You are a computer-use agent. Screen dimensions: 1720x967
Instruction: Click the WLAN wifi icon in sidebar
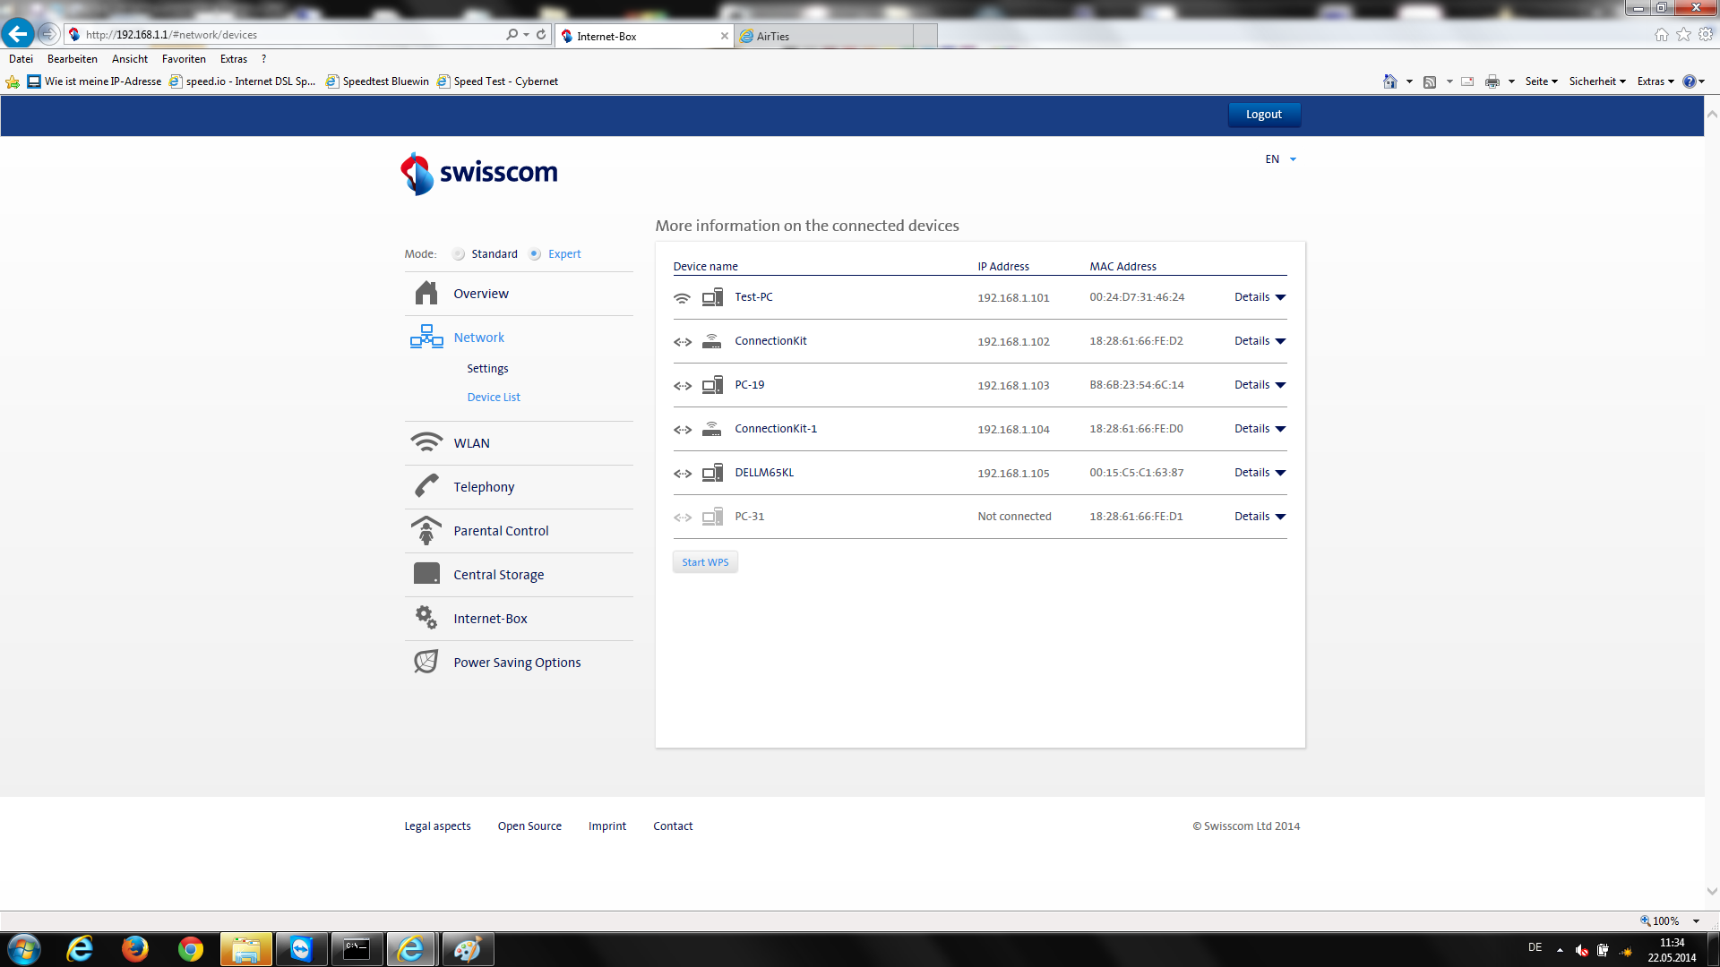[426, 442]
